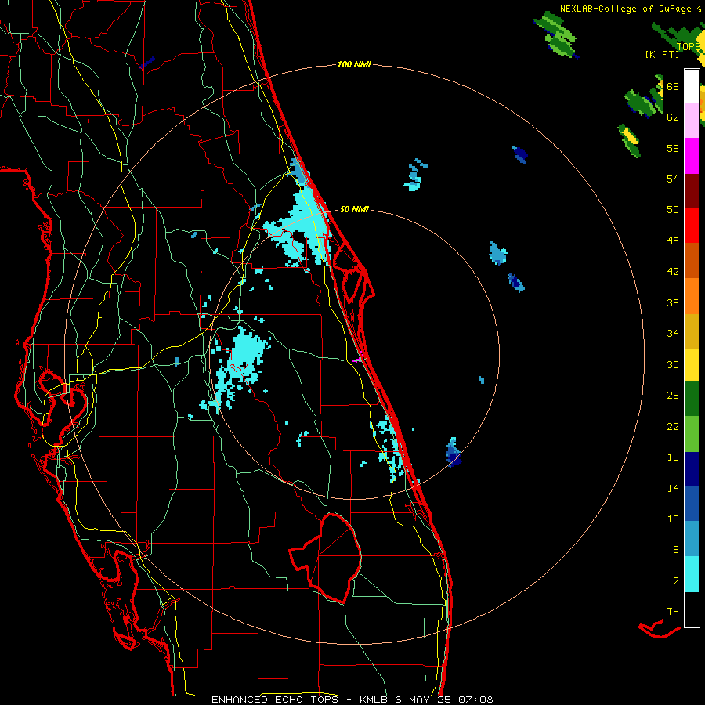
Task: Pick the magenta segment of the color bar
Action: point(692,156)
